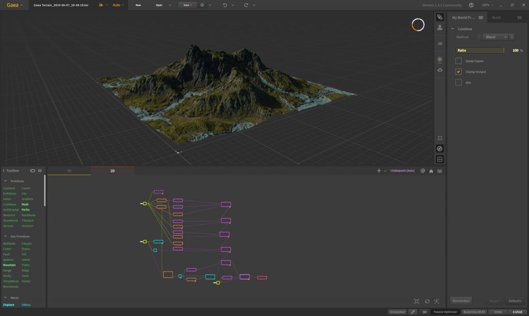The height and width of the screenshot is (316, 529).
Task: Expand the Open file dropdown arrow
Action: coord(169,5)
